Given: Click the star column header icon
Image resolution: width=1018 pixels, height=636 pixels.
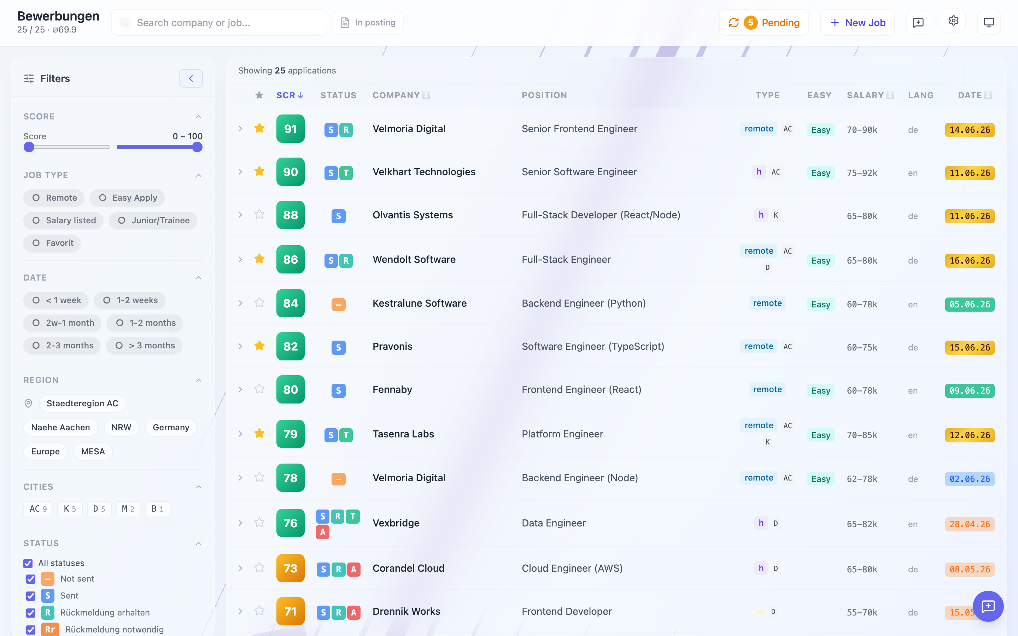Looking at the screenshot, I should point(259,95).
